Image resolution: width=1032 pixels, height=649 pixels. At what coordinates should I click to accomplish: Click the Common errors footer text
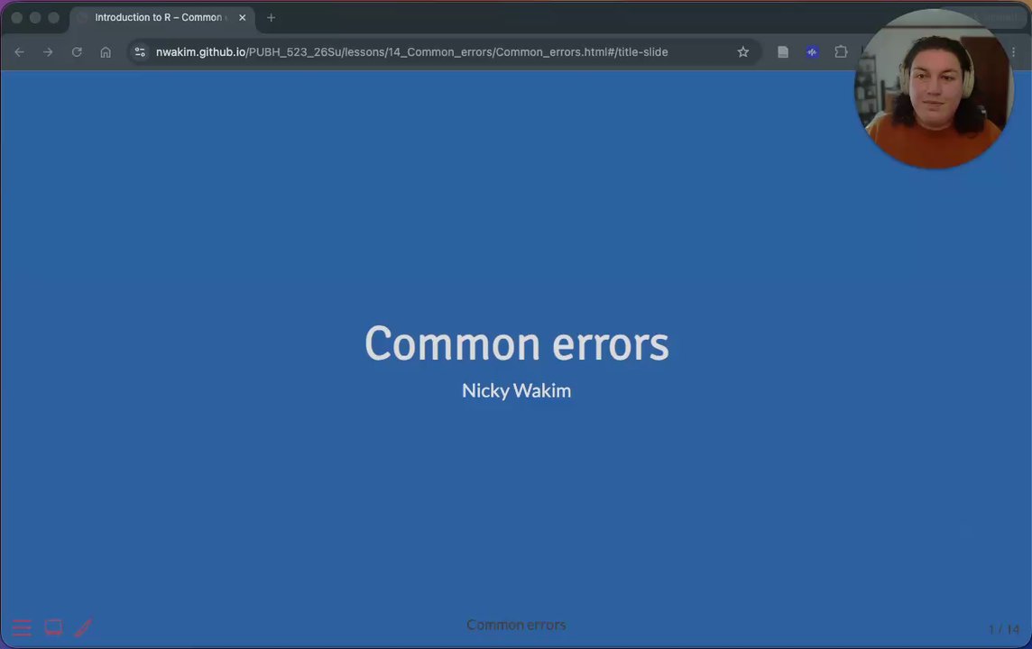point(516,625)
